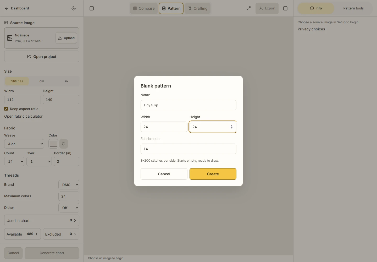Click the Open project button
The image size is (377, 262).
(42, 56)
